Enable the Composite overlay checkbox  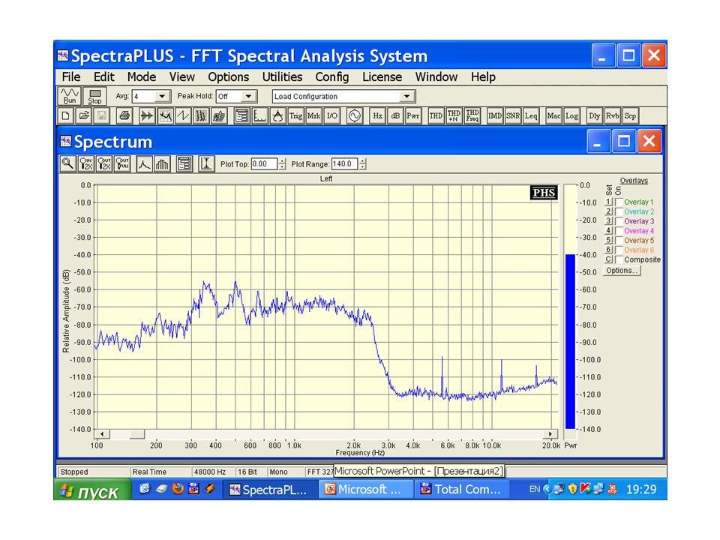(x=619, y=260)
